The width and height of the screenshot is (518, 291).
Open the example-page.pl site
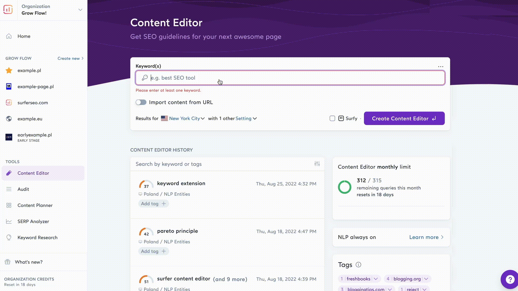(x=36, y=86)
